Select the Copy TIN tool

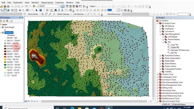tap(174, 45)
